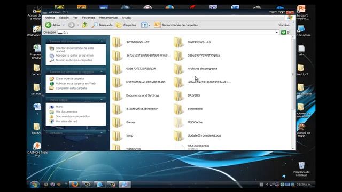Click Agregar o quitar programas
The height and width of the screenshot is (192, 342).
74,55
